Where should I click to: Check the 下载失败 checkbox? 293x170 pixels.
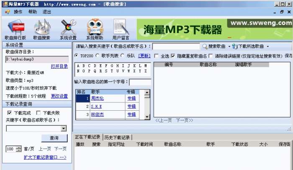pos(39,113)
